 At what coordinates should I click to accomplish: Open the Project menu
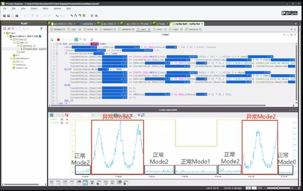click(34, 9)
